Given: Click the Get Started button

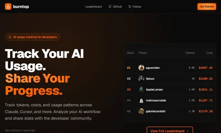Looking at the screenshot, I should click(207, 7).
